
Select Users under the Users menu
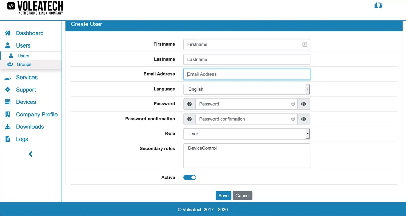pos(23,56)
